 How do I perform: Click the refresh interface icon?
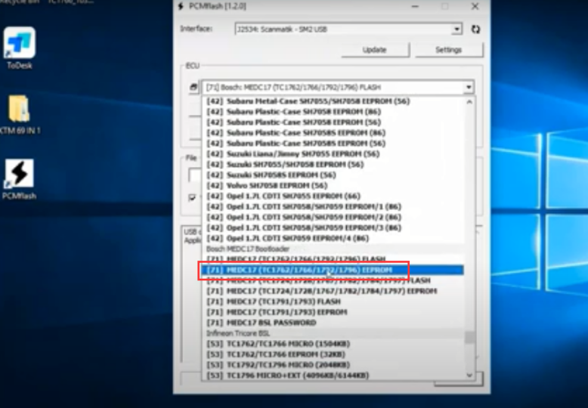475,29
